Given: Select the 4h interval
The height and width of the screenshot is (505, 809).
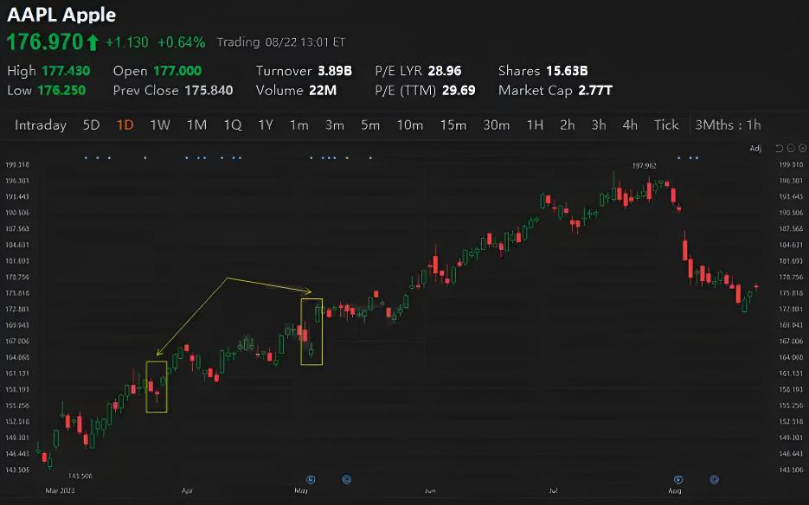Looking at the screenshot, I should pos(630,125).
